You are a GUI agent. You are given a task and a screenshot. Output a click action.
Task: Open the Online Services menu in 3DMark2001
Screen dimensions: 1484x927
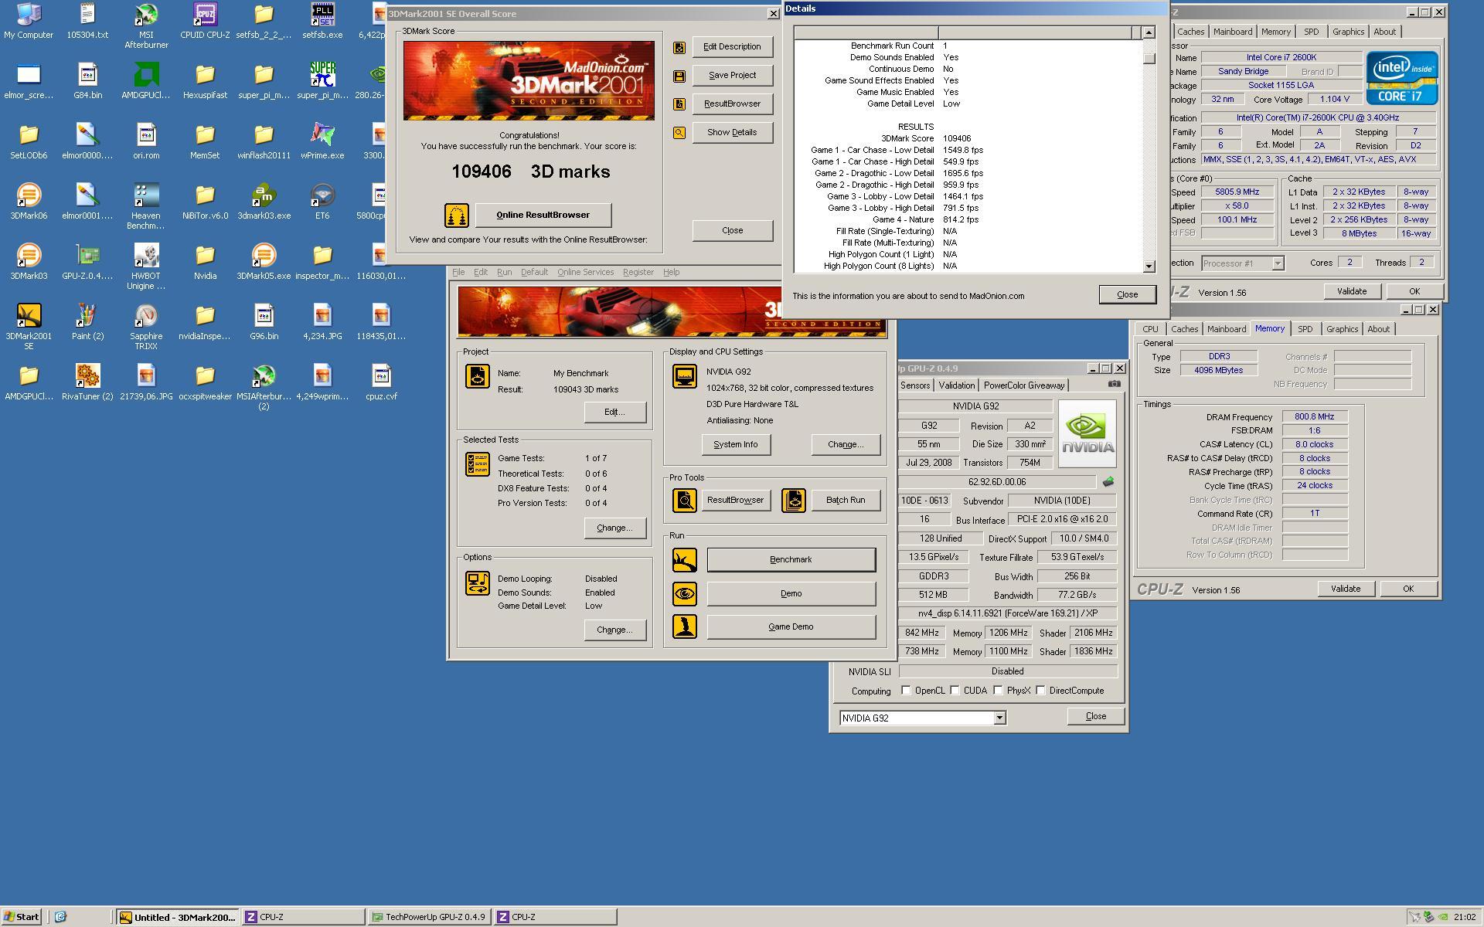pos(585,272)
